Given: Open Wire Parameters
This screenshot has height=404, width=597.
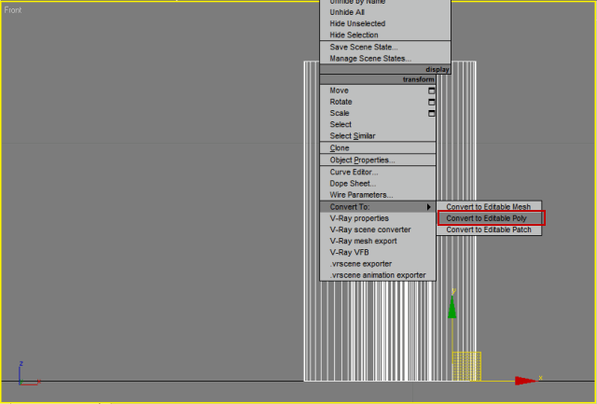Looking at the screenshot, I should [x=378, y=195].
